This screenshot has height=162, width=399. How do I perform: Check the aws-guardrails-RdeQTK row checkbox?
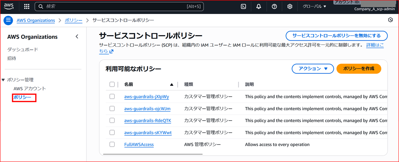coord(112,120)
